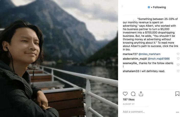Open the comment bubble icon
Screen dimensions: 184x117
tap(133, 94)
